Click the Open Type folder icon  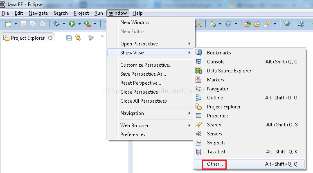click(x=248, y=24)
